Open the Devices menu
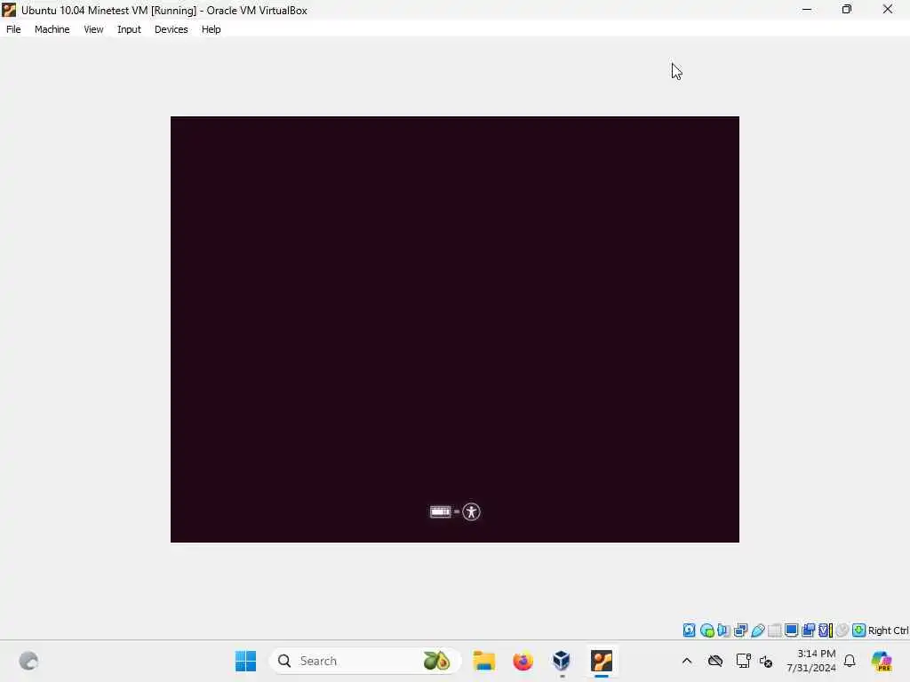 (x=171, y=29)
